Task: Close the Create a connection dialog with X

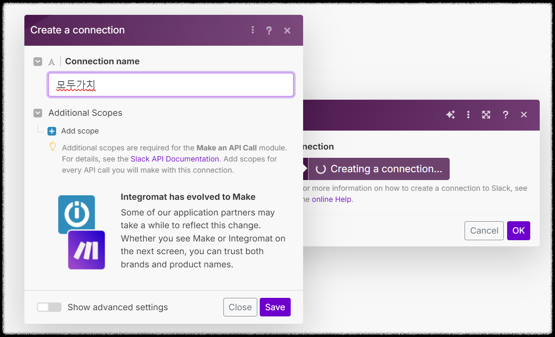Action: click(x=287, y=30)
